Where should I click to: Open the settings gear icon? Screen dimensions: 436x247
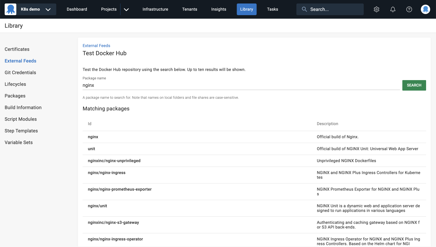(x=376, y=9)
